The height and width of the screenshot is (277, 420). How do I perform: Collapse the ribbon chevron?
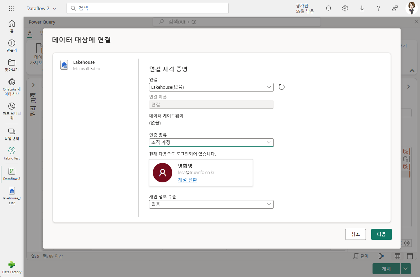click(412, 70)
